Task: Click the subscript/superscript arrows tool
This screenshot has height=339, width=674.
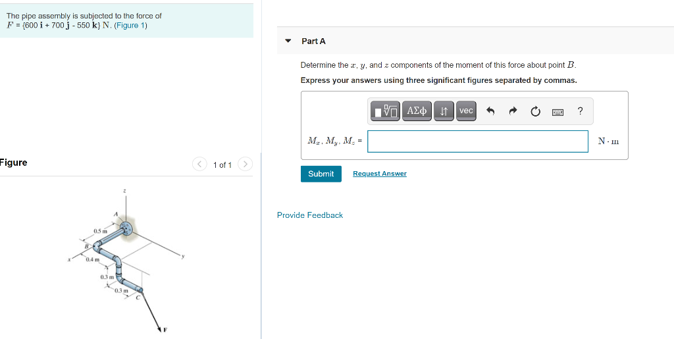Action: tap(444, 111)
